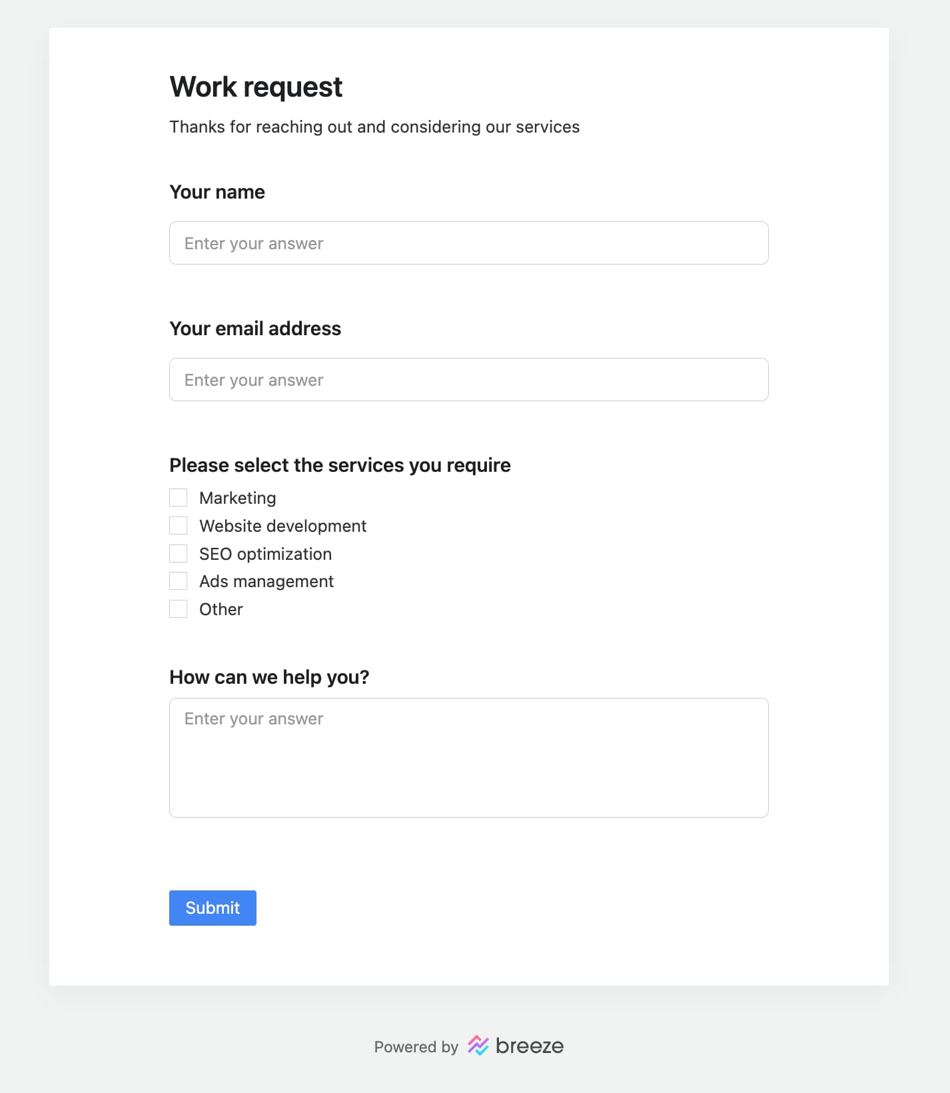Click the 'Ads management' option label text
This screenshot has width=950, height=1093.
tap(266, 581)
